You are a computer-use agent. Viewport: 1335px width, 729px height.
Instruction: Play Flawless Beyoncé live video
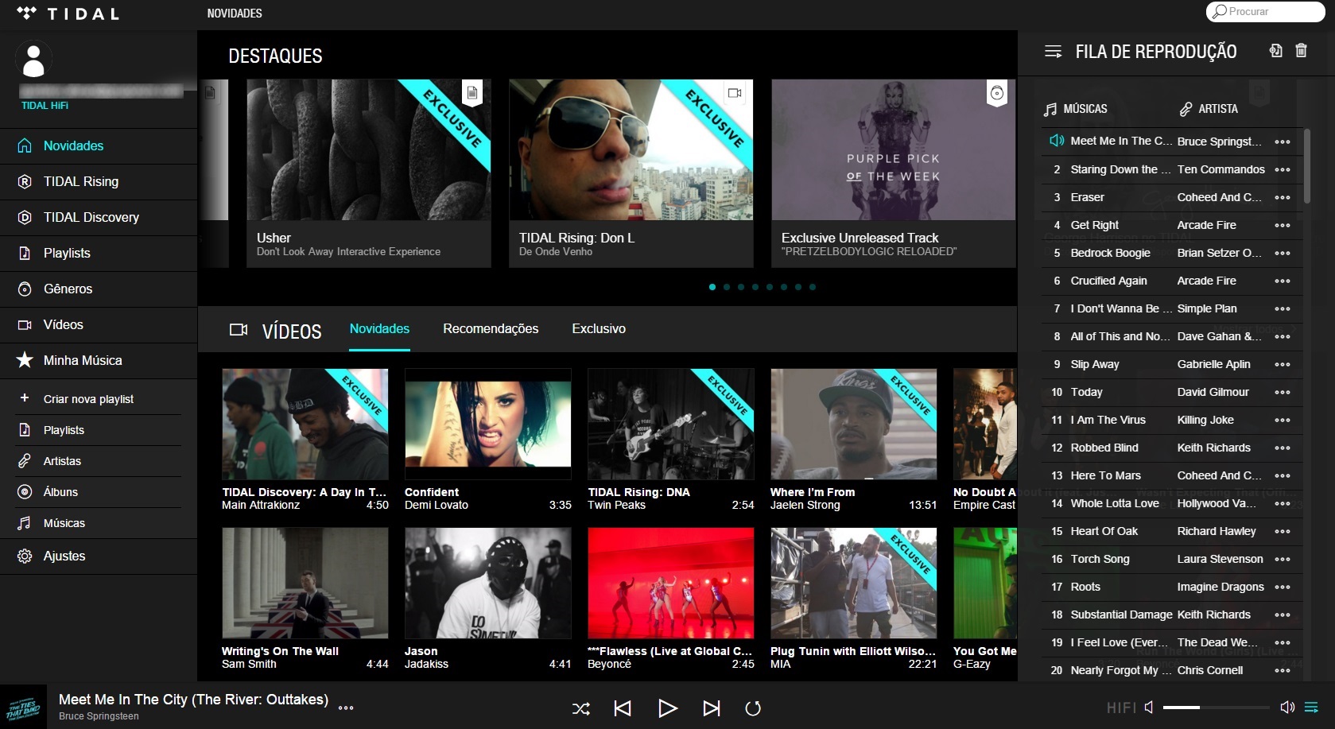(x=671, y=583)
